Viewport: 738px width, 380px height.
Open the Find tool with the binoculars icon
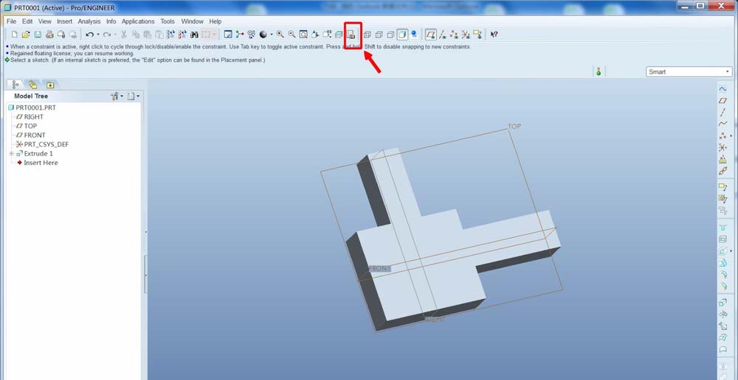click(x=193, y=35)
